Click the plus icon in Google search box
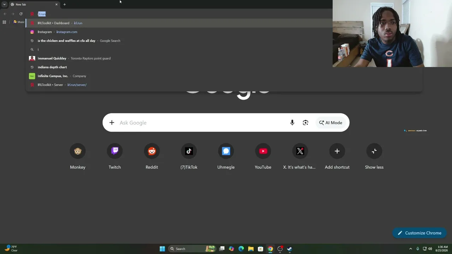 click(x=112, y=123)
